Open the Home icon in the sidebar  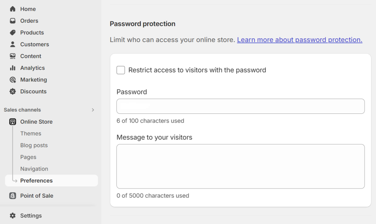[12, 9]
